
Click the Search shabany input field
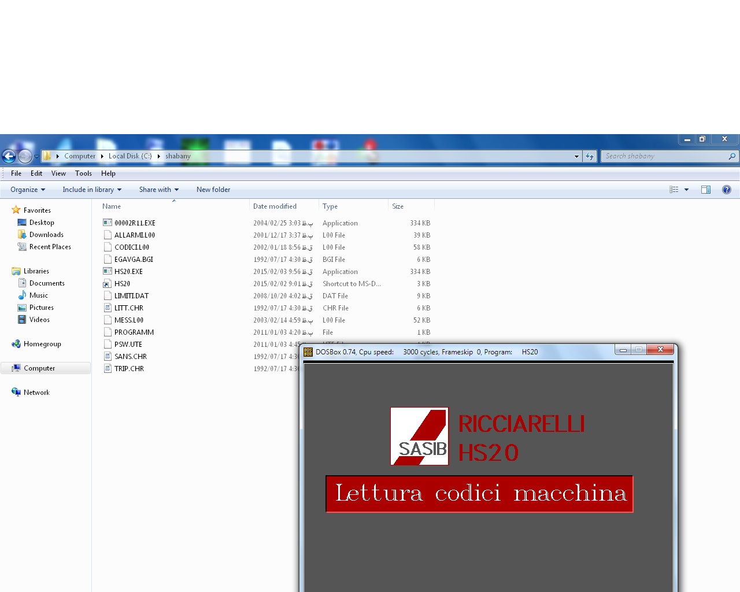[665, 156]
